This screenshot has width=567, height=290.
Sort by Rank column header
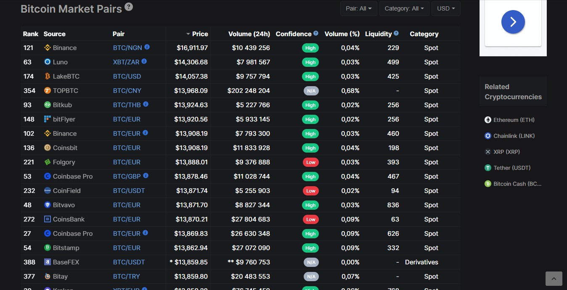[x=31, y=34]
